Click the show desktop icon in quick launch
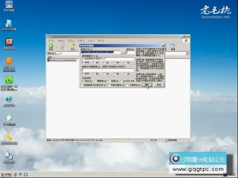Viewport: 238px width, 178px height. point(26,175)
